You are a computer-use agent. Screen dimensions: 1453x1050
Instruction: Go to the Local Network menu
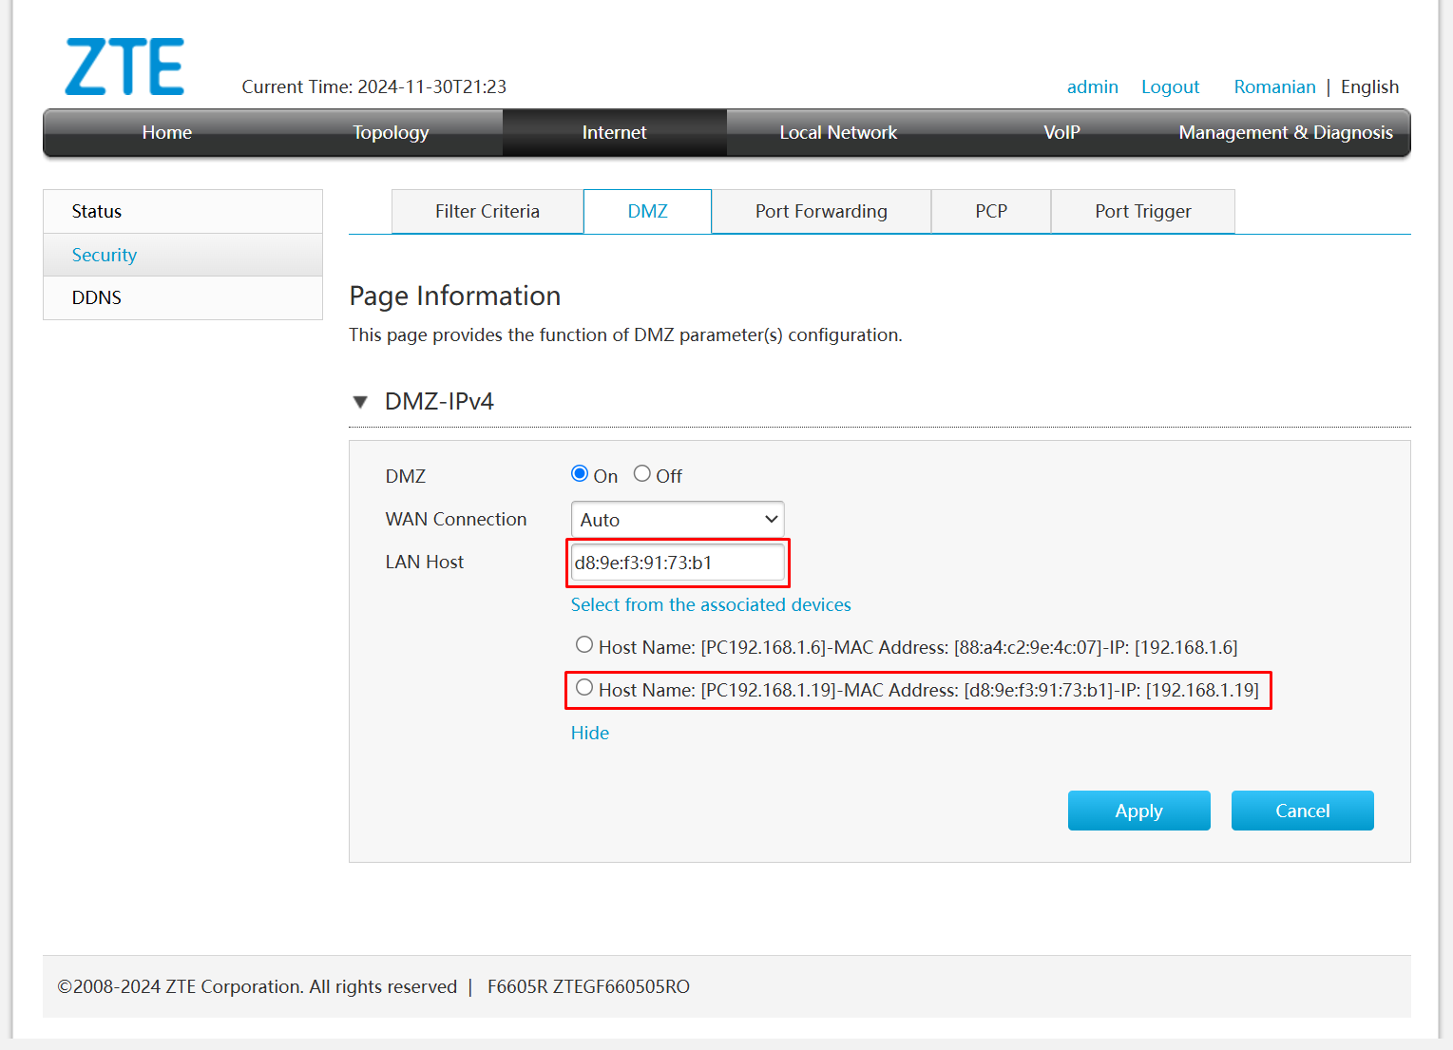[x=837, y=132]
